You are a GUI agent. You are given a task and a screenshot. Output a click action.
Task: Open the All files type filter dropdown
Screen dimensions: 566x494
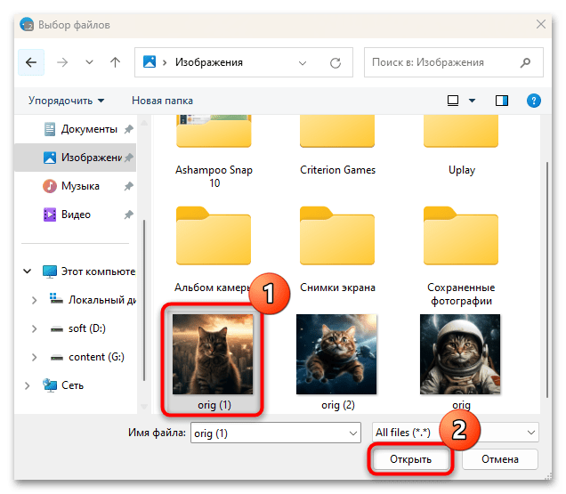(456, 433)
